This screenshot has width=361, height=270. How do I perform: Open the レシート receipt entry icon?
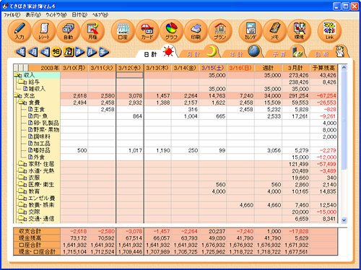[44, 31]
